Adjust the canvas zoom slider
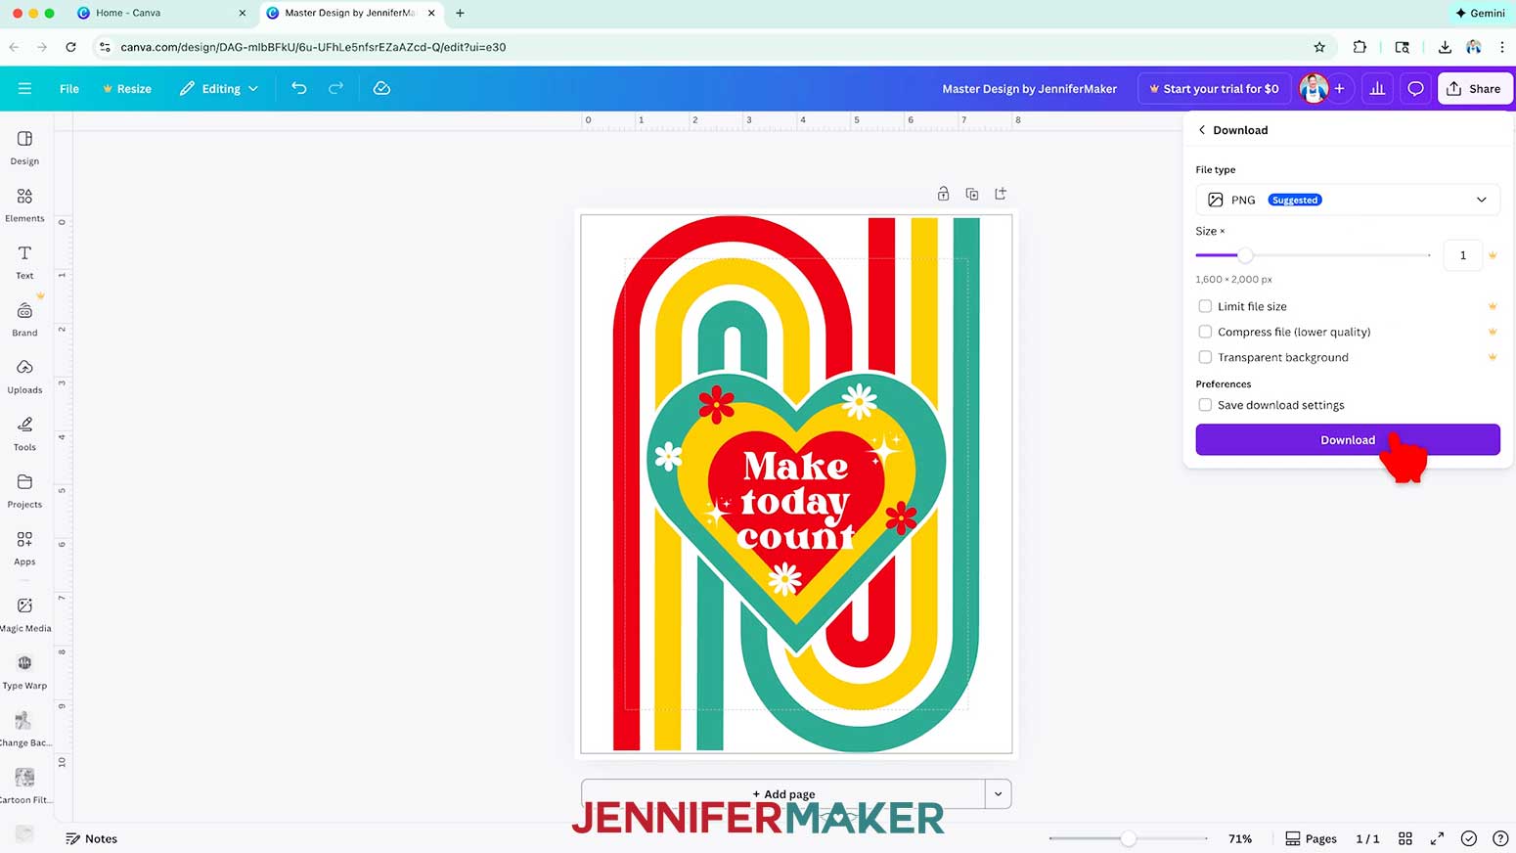The height and width of the screenshot is (853, 1516). pos(1129,838)
